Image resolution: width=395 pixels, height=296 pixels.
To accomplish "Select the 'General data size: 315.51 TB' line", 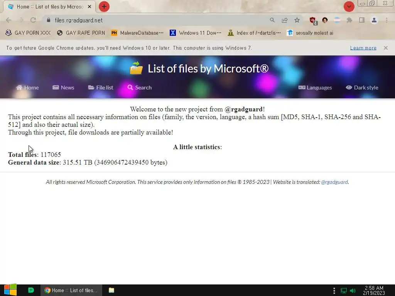I will click(x=88, y=162).
